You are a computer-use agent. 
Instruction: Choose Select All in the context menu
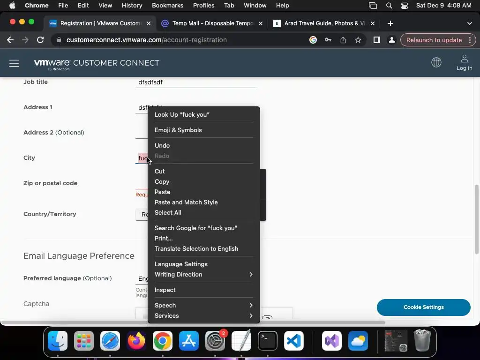click(x=203, y=213)
